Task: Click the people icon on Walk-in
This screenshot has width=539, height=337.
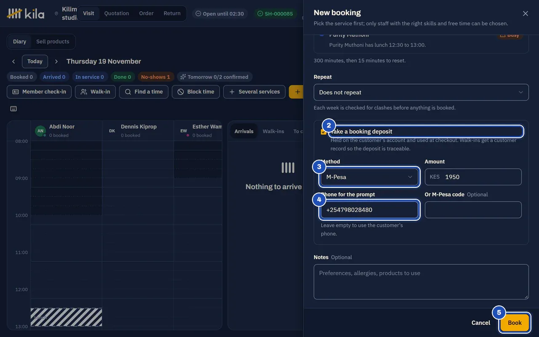Action: (x=84, y=92)
